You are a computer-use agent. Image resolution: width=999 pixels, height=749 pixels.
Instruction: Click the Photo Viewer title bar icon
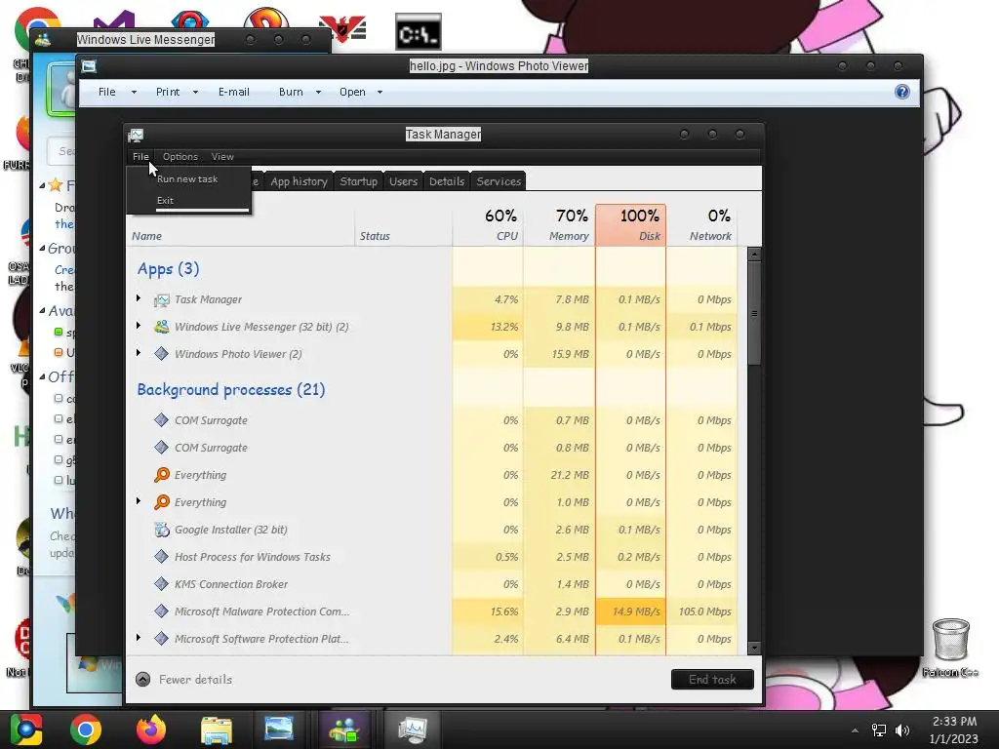pos(89,66)
